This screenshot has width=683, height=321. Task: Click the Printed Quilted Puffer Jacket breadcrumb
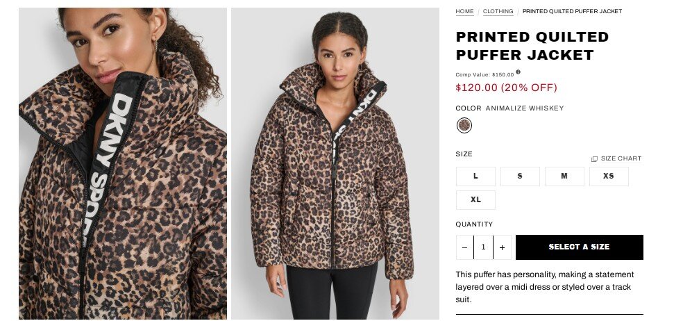click(572, 11)
